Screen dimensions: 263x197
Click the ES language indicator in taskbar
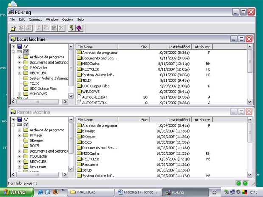click(214, 192)
